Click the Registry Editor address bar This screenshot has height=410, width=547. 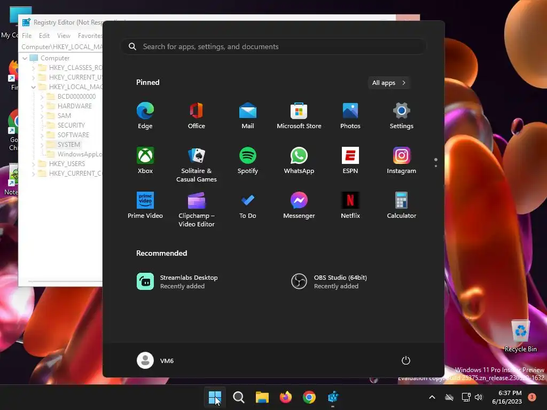(x=61, y=47)
